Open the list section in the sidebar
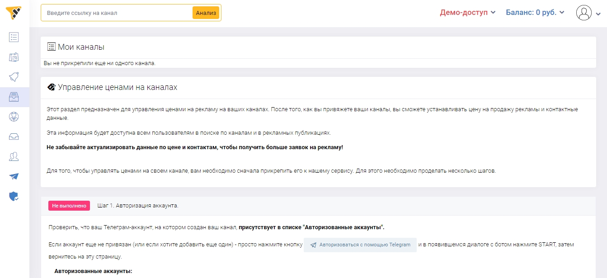This screenshot has width=607, height=278. (x=14, y=37)
